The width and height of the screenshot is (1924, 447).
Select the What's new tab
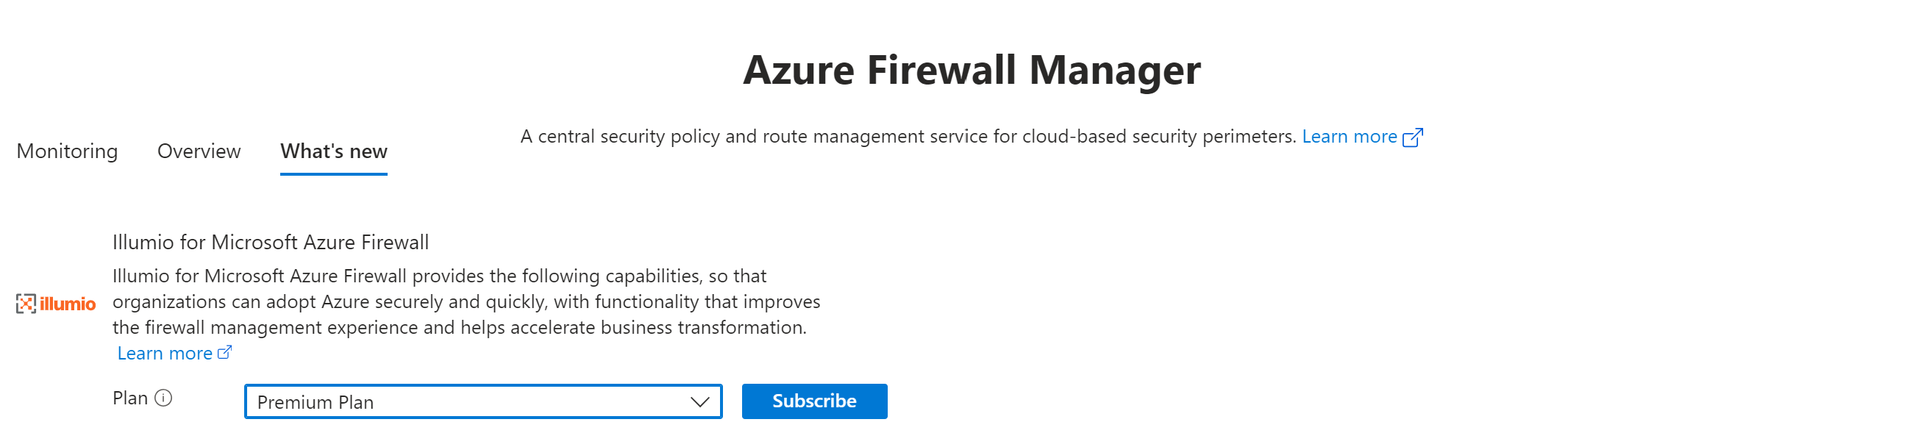click(x=333, y=151)
